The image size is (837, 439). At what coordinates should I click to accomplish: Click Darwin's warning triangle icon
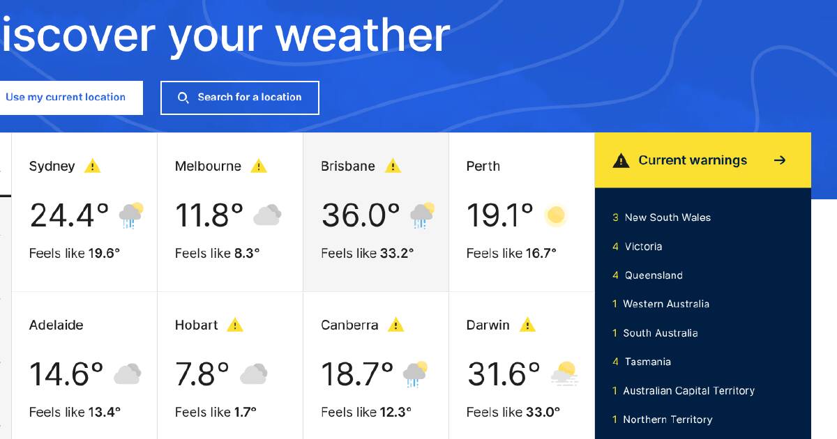point(527,325)
